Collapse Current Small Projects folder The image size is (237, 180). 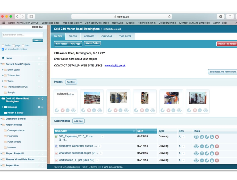coord(1,64)
